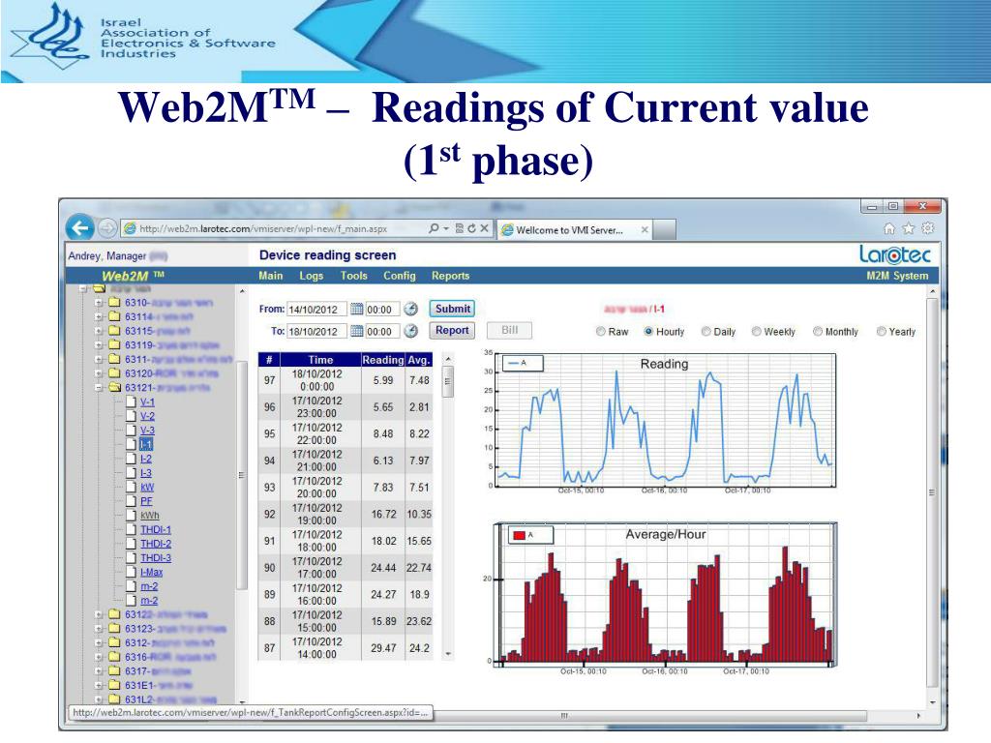Open the I-2 device link
This screenshot has width=991, height=743.
[x=146, y=459]
